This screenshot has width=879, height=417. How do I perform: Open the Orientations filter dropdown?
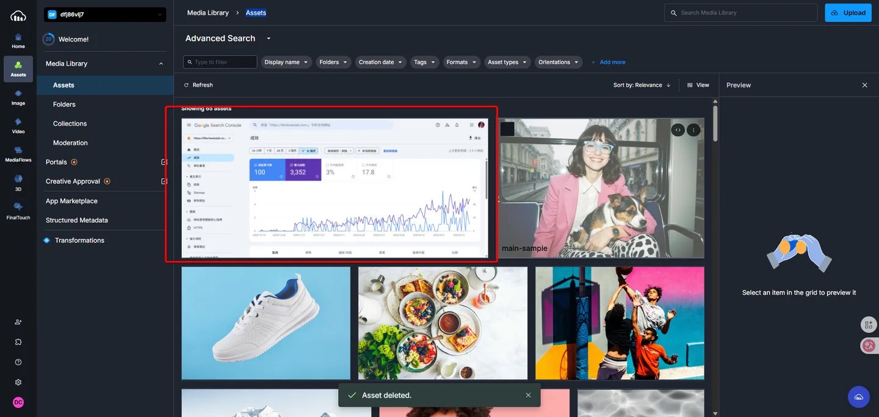pyautogui.click(x=559, y=62)
